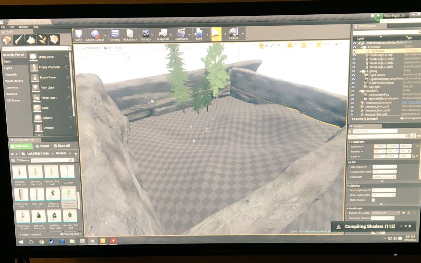Collapse the LOD section

click(x=348, y=162)
